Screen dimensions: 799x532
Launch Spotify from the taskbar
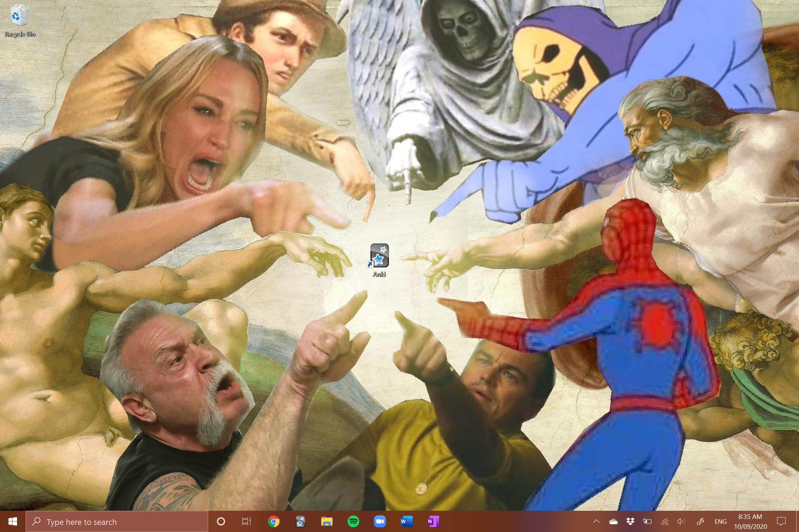coord(353,521)
